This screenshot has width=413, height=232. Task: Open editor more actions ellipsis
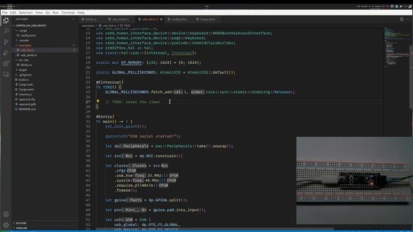pos(407,19)
